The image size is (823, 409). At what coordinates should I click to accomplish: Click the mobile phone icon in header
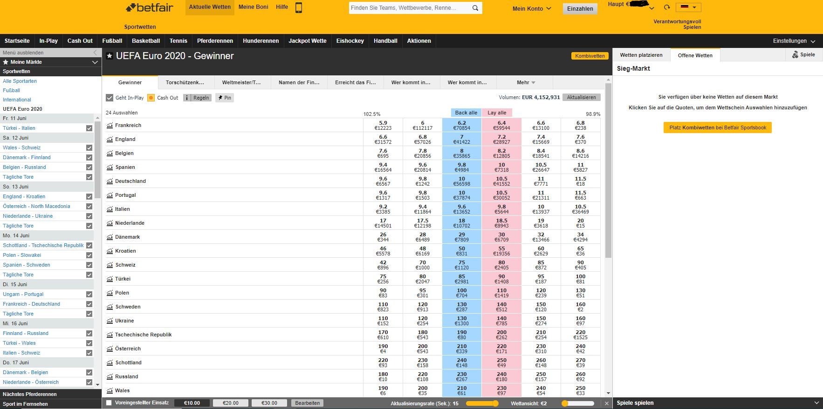click(299, 7)
